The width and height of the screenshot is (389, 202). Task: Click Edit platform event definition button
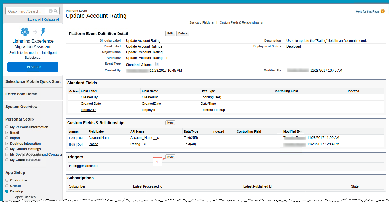(170, 33)
